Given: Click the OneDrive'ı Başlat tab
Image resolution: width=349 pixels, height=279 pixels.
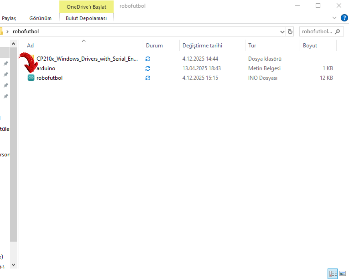Looking at the screenshot, I should (86, 7).
